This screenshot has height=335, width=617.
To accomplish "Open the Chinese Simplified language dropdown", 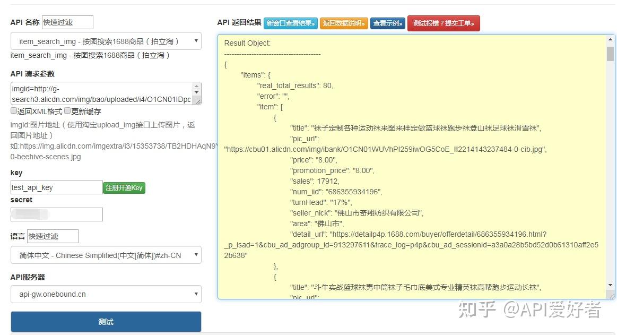I will click(x=105, y=255).
